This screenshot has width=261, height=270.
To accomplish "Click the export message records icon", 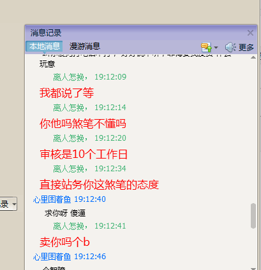I will click(206, 47).
